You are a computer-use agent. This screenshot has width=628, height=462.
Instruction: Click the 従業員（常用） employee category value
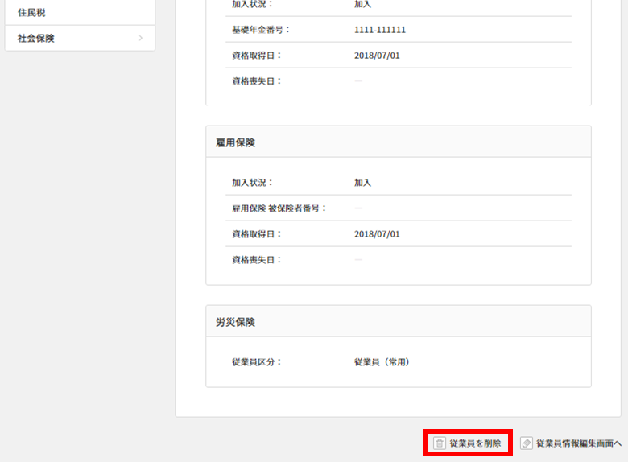382,362
